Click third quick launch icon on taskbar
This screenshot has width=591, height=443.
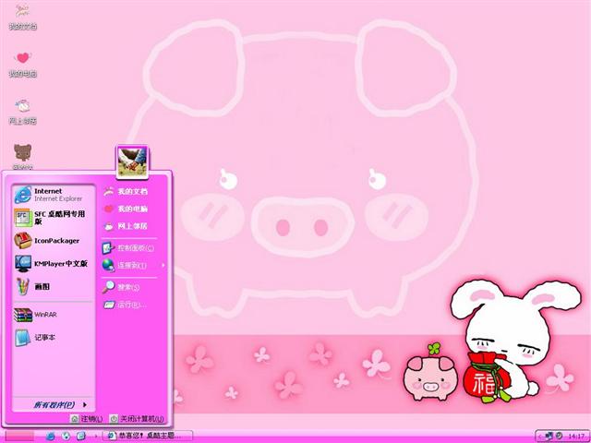coord(81,437)
